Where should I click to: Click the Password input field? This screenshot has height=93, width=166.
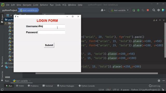coord(51,32)
